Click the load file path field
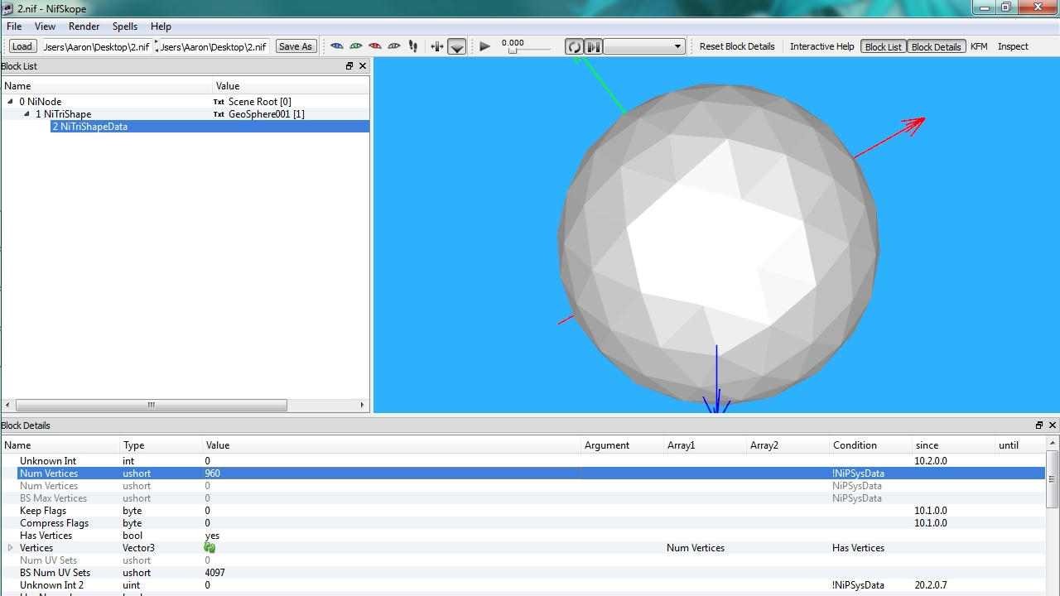The height and width of the screenshot is (596, 1060). tap(97, 46)
